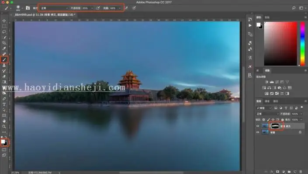Click the toolbar foreground color swatch

(3, 142)
